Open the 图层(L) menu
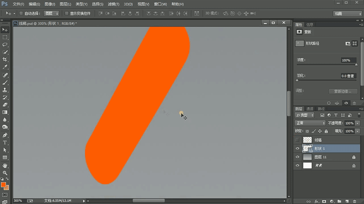Image resolution: width=364 pixels, height=204 pixels. (65, 4)
